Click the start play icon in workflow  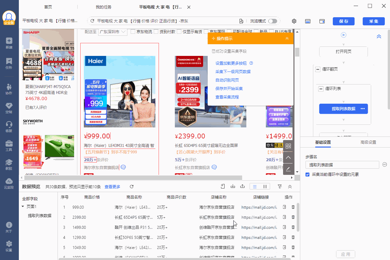tap(344, 35)
